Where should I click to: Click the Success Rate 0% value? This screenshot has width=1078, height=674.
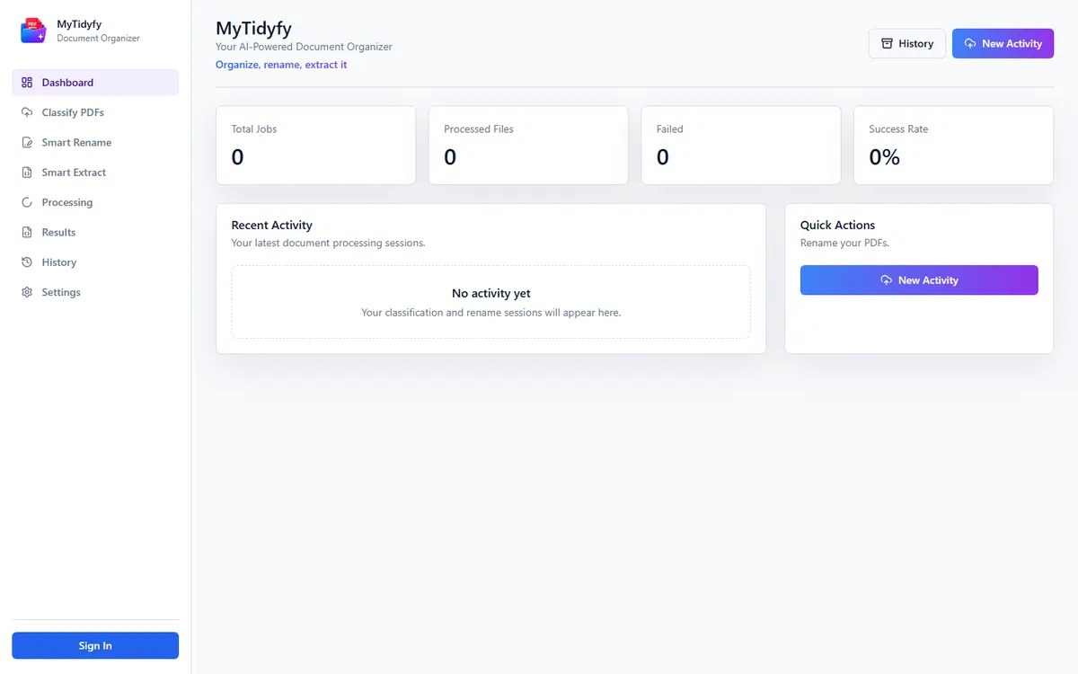885,157
